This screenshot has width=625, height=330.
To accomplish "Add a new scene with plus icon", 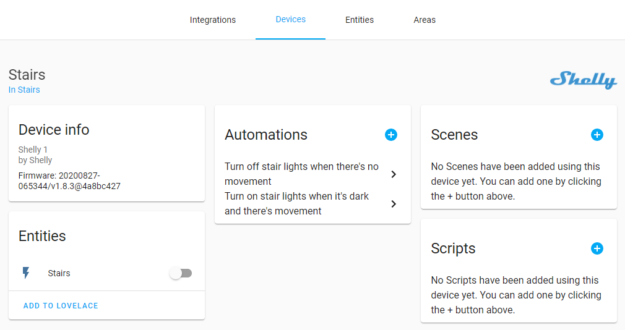I will coord(597,135).
